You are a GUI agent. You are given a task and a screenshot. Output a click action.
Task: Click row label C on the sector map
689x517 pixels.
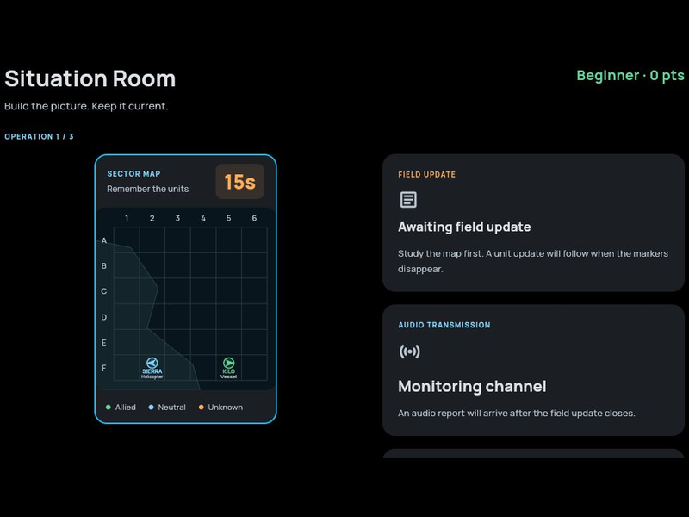[104, 291]
